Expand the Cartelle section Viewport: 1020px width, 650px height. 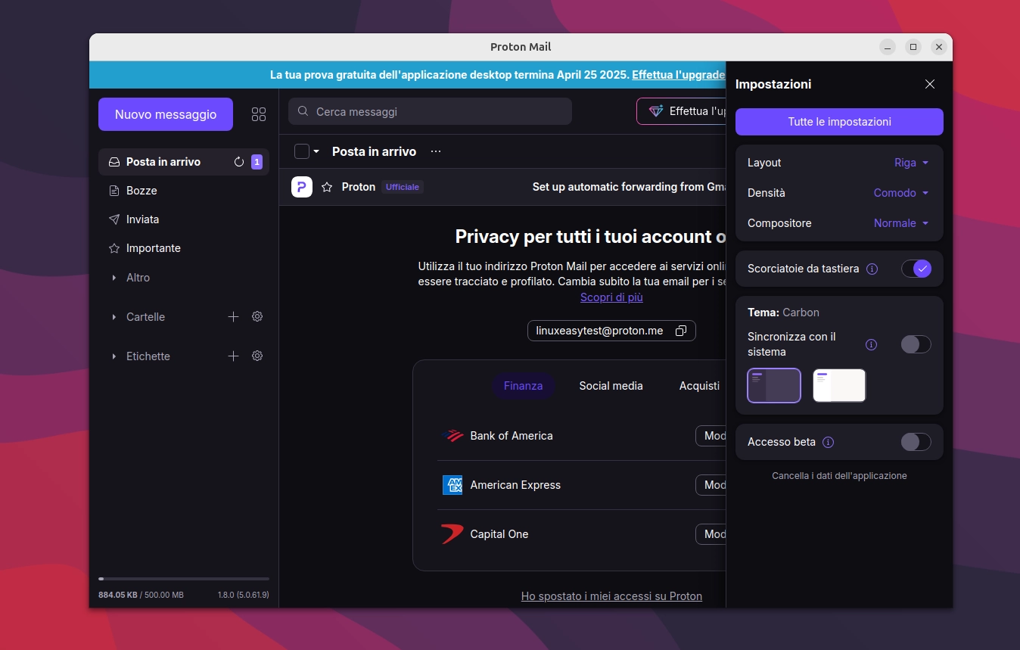(114, 317)
